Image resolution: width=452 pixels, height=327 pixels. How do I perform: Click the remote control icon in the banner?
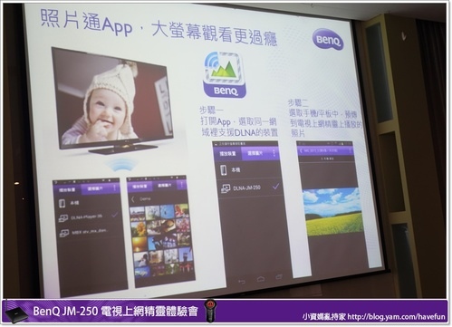point(210,311)
